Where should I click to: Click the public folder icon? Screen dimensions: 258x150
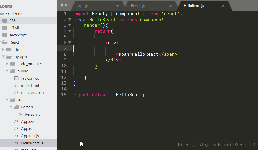click(13, 71)
